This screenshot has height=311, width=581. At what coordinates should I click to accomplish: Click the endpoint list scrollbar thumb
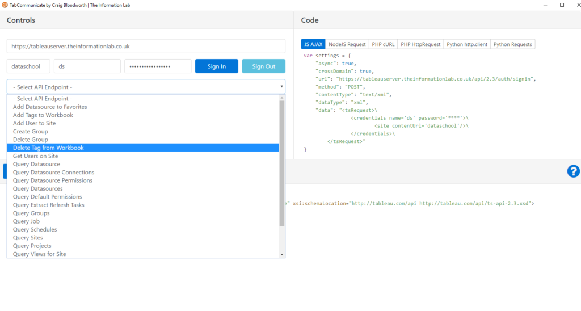[282, 163]
